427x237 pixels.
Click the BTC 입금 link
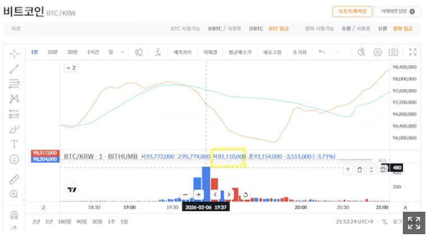pos(278,29)
